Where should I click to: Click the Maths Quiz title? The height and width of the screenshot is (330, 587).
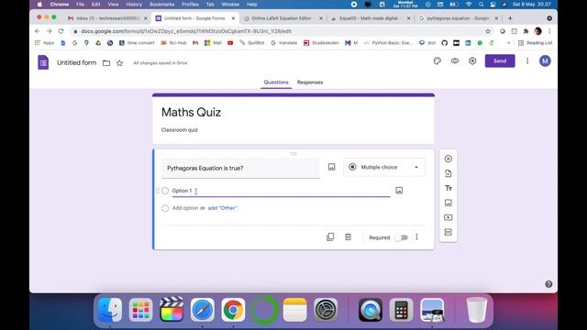191,112
